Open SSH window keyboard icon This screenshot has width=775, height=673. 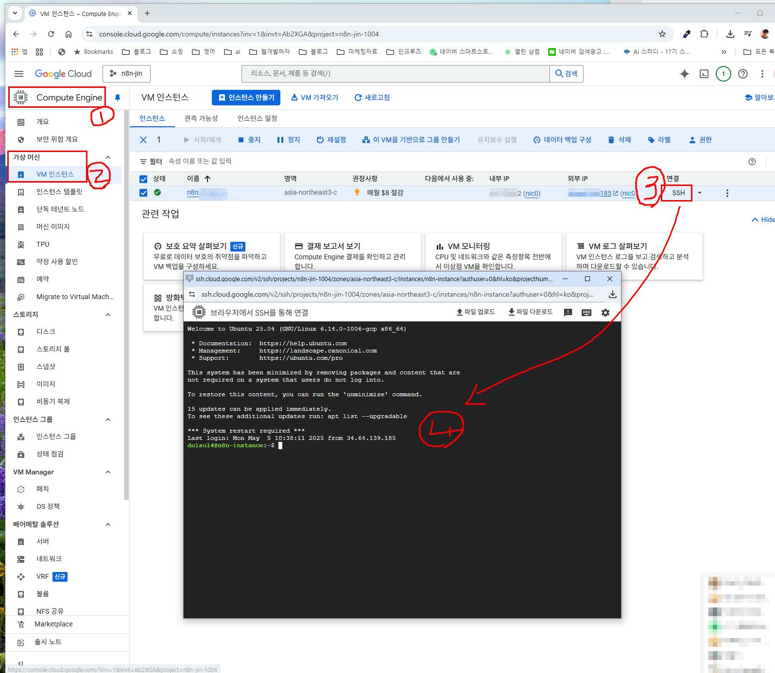pos(586,313)
